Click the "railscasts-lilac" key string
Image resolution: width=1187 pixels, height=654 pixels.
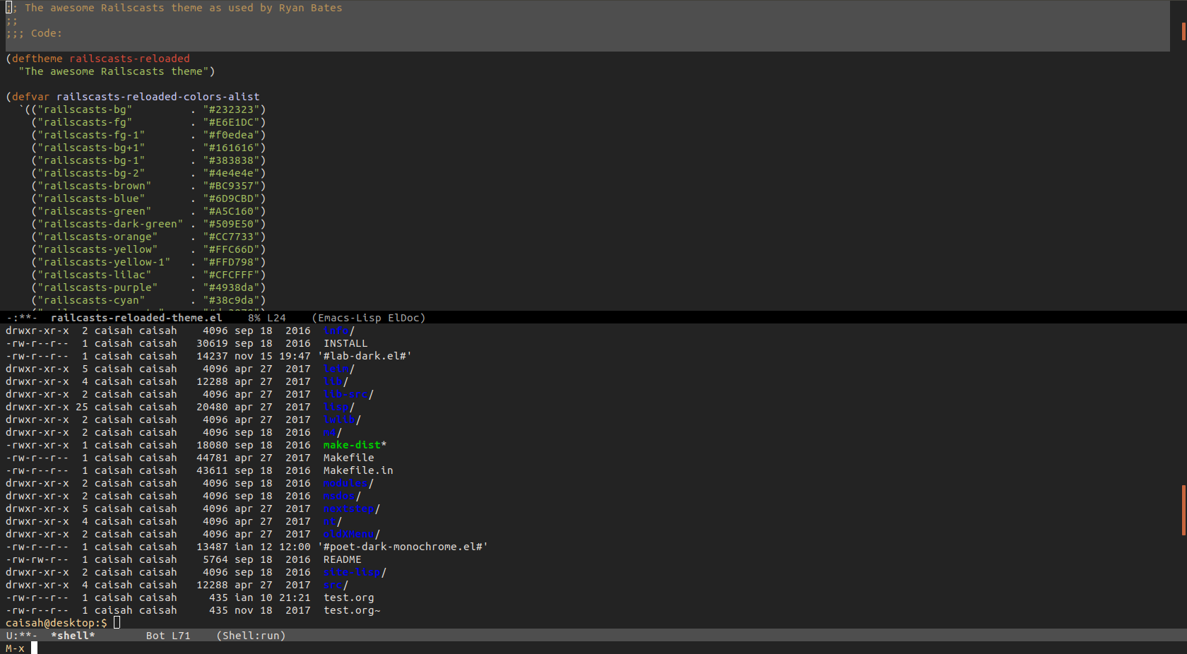click(x=95, y=275)
